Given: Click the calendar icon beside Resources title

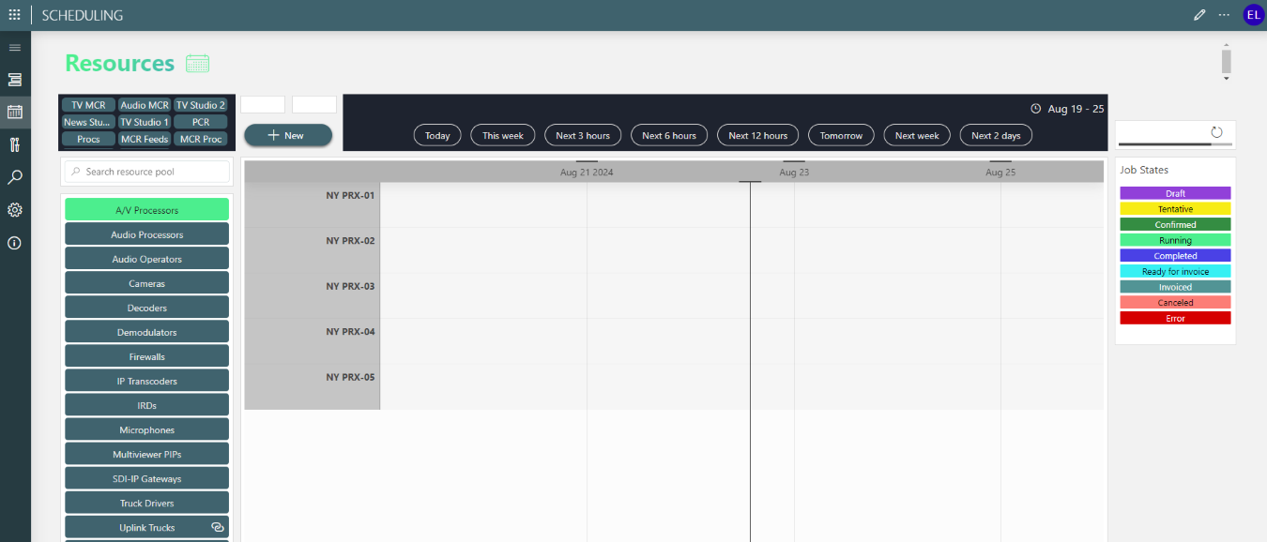Looking at the screenshot, I should coord(197,64).
